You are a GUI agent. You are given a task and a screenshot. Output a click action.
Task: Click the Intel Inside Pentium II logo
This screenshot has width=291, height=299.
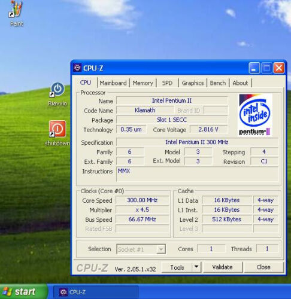click(x=255, y=115)
